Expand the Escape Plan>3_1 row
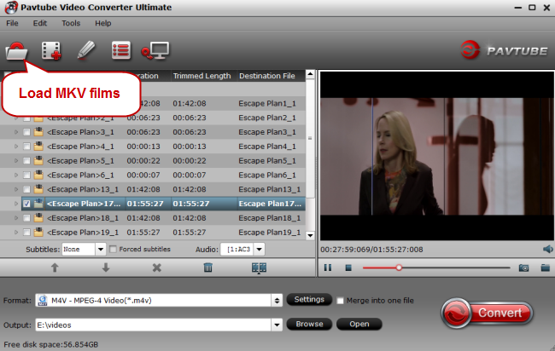Image resolution: width=555 pixels, height=351 pixels. click(x=16, y=132)
